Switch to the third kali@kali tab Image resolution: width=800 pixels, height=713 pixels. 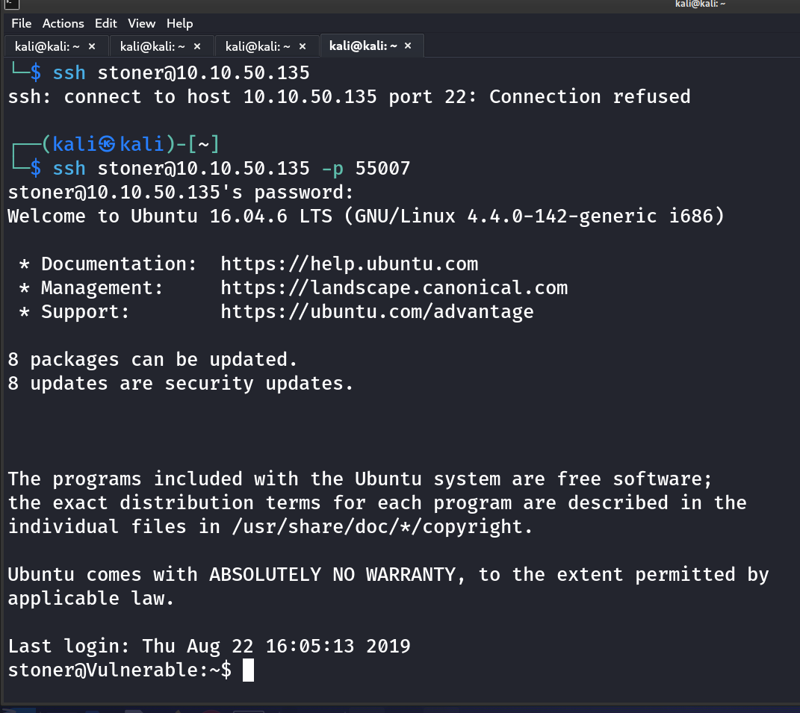coord(258,46)
